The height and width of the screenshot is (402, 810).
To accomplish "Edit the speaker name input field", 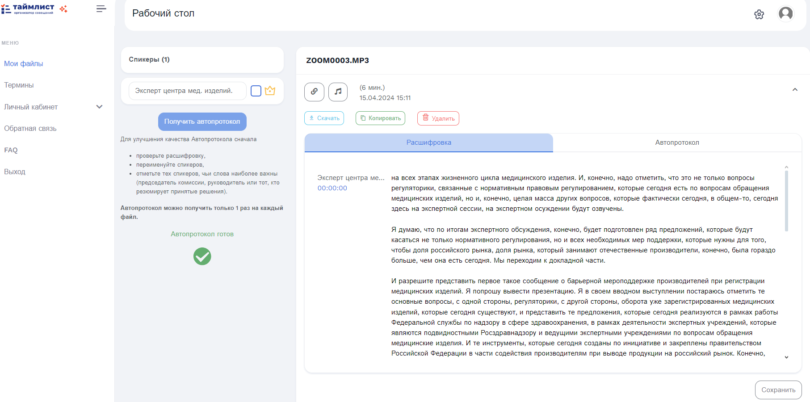I will pyautogui.click(x=187, y=91).
